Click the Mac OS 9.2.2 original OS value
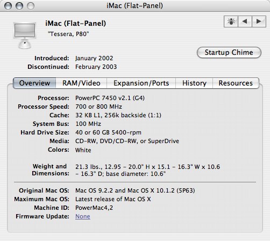 [135, 190]
